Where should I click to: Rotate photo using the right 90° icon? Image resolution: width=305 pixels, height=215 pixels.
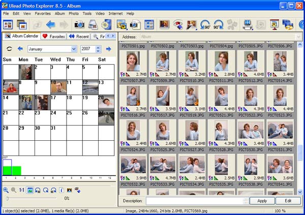coord(218,25)
